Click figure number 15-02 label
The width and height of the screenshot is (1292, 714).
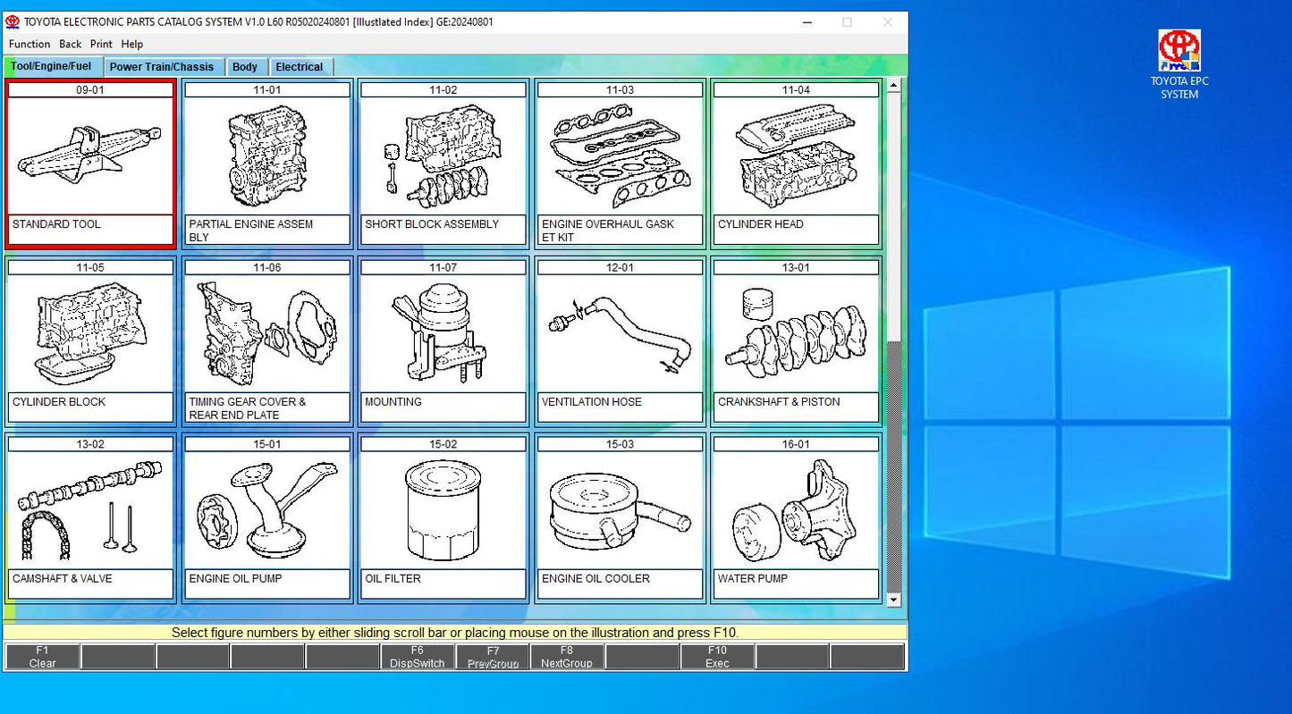click(443, 444)
